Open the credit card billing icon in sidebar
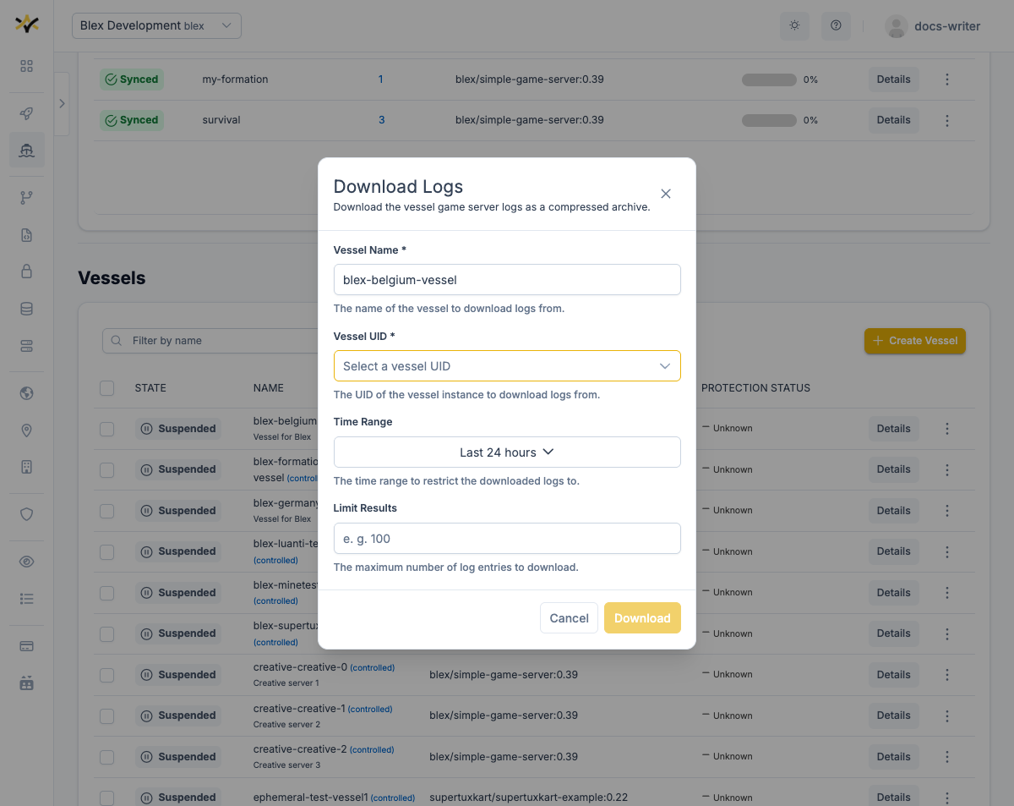1014x806 pixels. pos(26,646)
